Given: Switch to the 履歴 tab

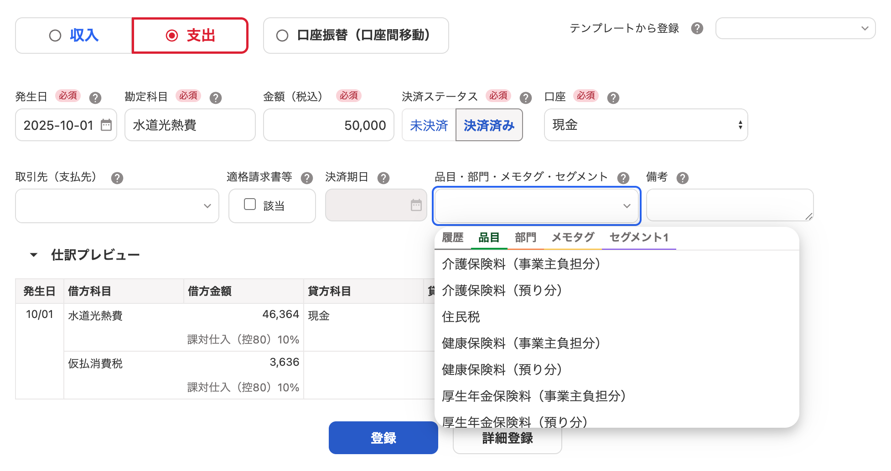Looking at the screenshot, I should [452, 238].
